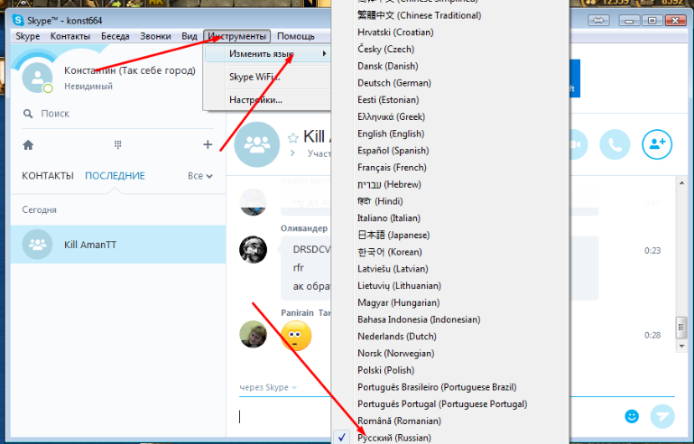Click the Kill AmanTT group avatar in header

pos(256,144)
